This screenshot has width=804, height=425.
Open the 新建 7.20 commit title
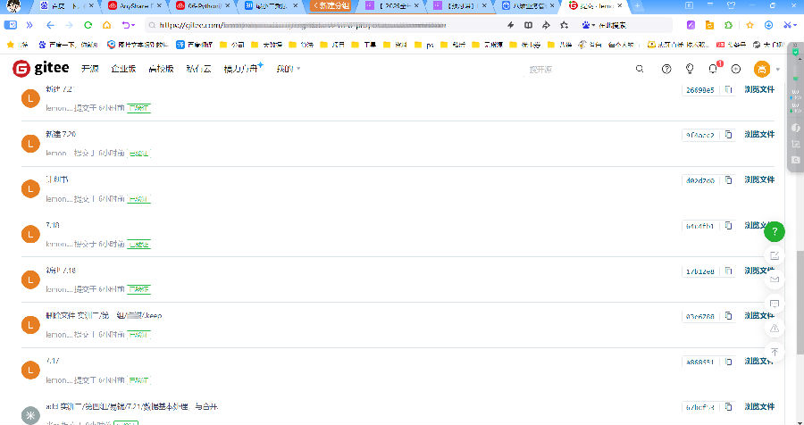pyautogui.click(x=61, y=134)
